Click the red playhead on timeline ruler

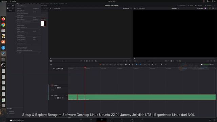click(x=85, y=67)
